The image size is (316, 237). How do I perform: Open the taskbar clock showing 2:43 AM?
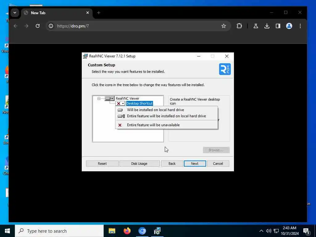click(x=289, y=231)
